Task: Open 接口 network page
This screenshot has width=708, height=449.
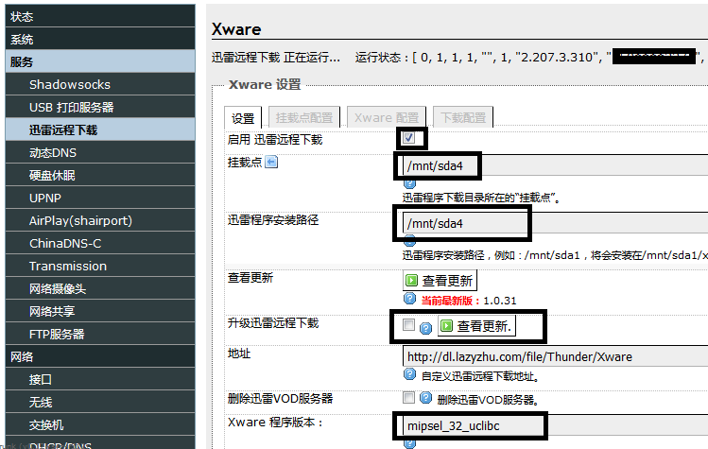Action: click(x=100, y=379)
